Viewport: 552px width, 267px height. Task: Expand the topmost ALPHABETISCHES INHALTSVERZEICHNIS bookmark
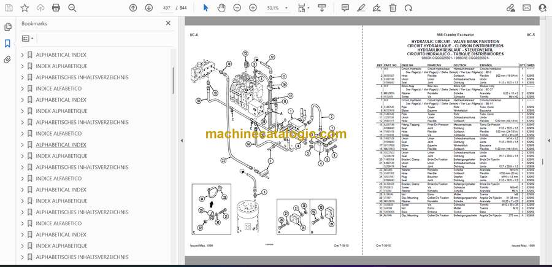(23, 77)
